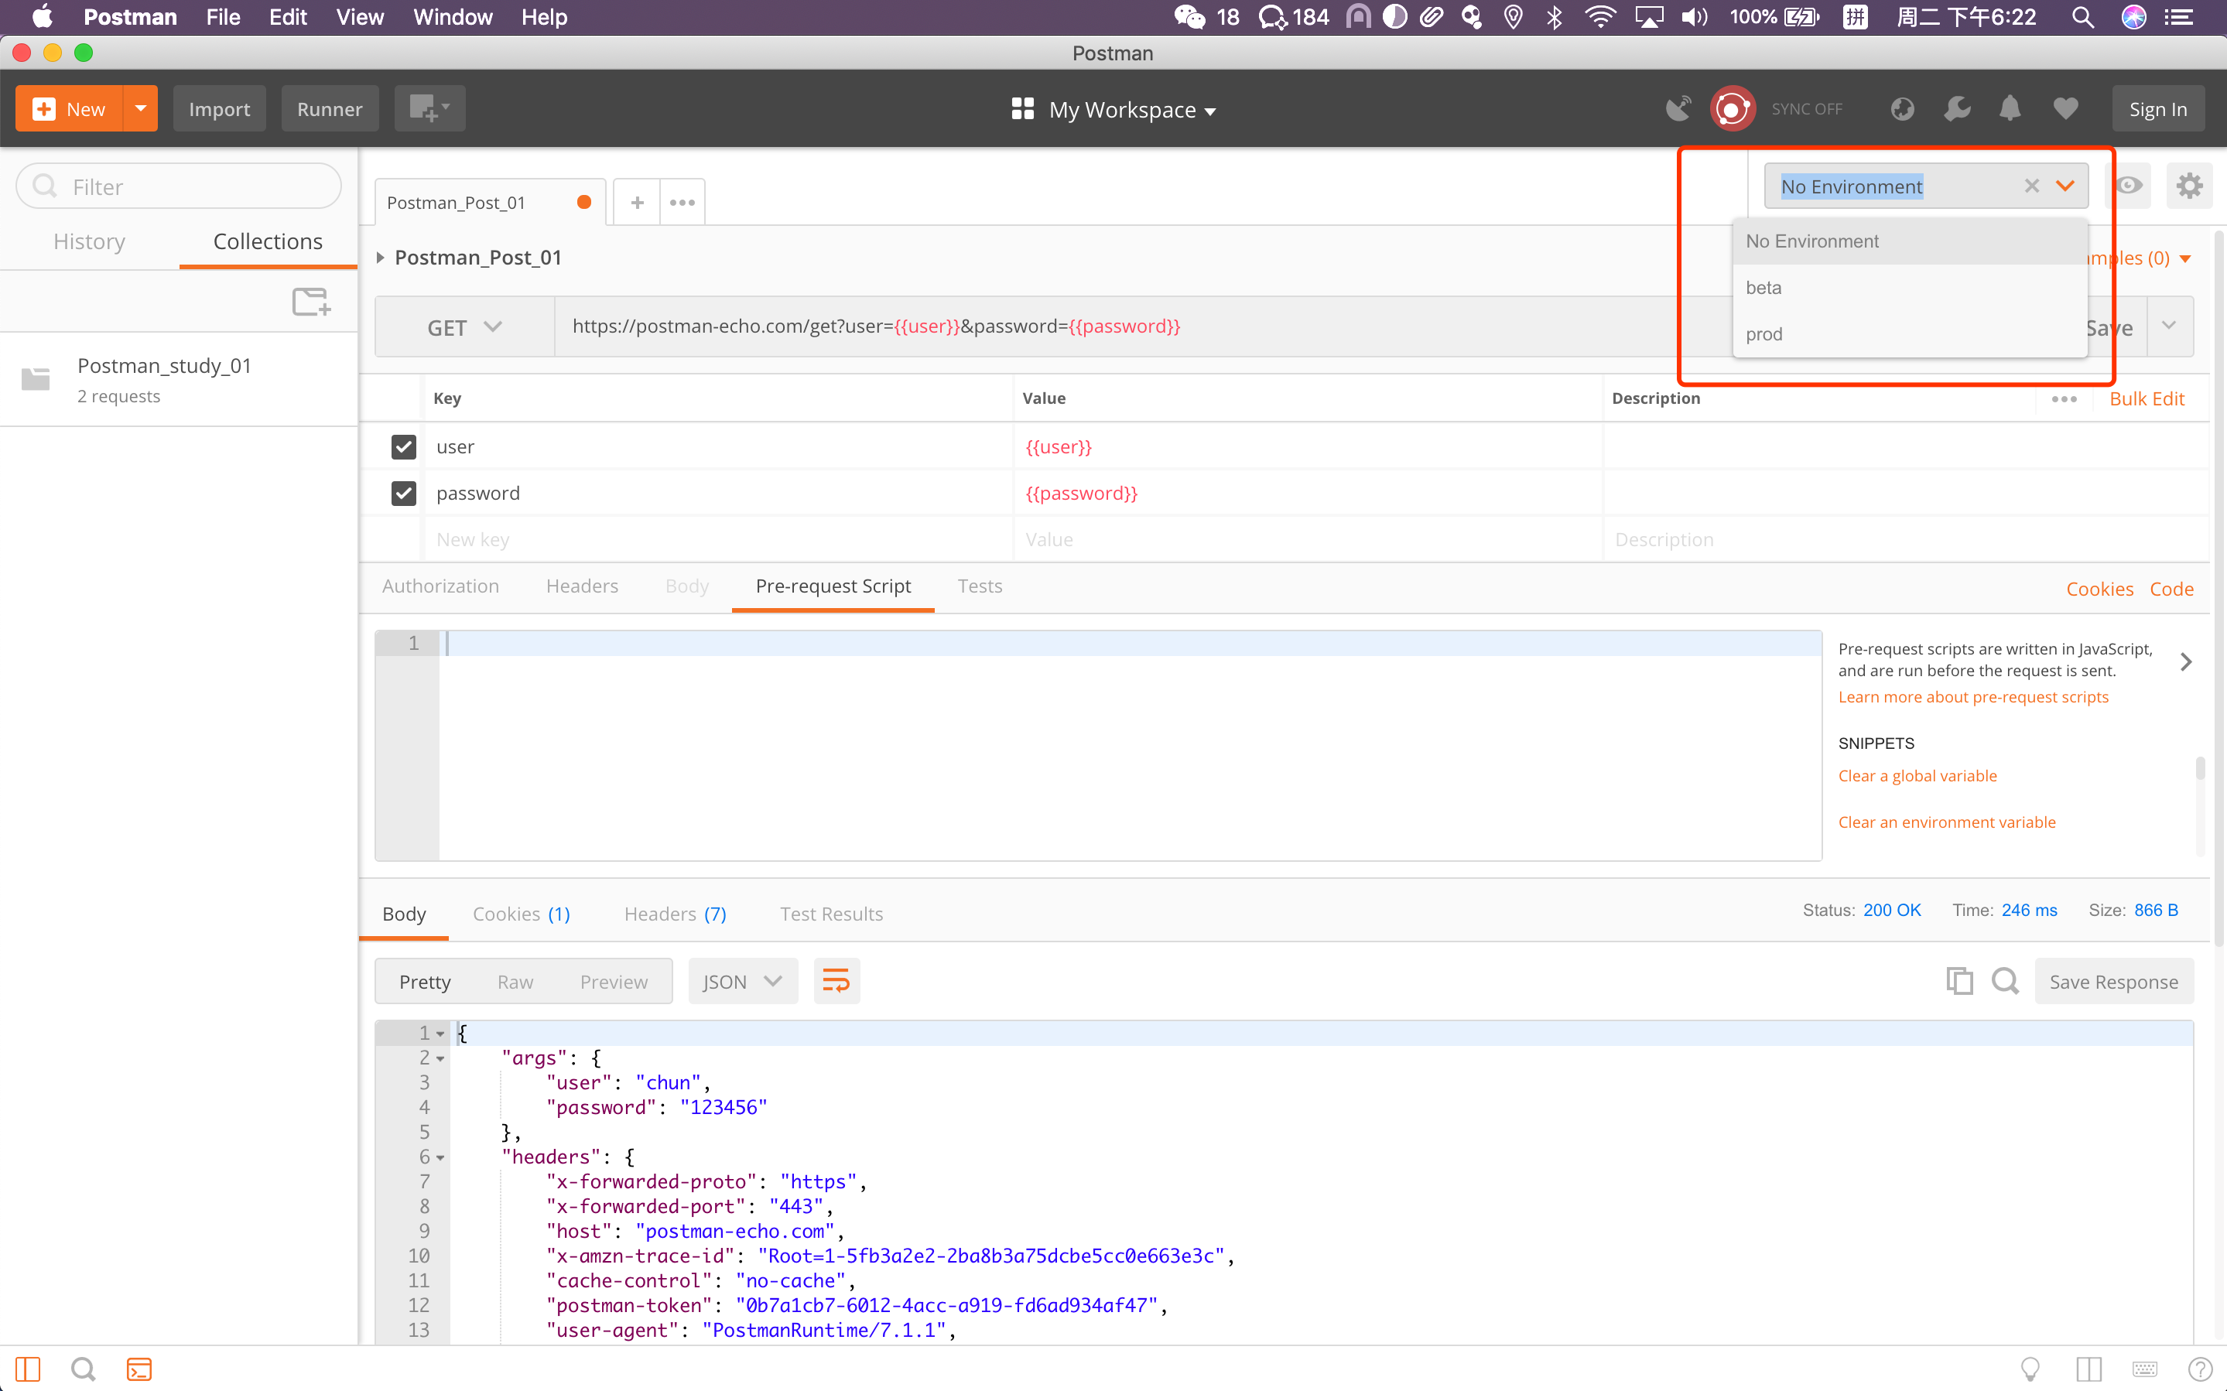Open the Code link

tap(2171, 589)
